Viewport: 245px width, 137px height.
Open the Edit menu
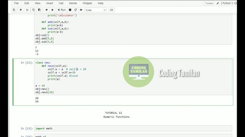[x=26, y=3]
